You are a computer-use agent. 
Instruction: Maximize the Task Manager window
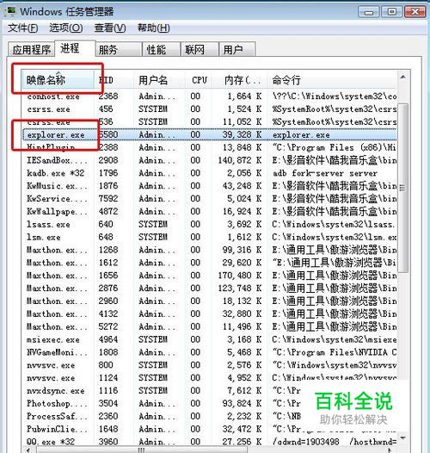click(x=391, y=12)
